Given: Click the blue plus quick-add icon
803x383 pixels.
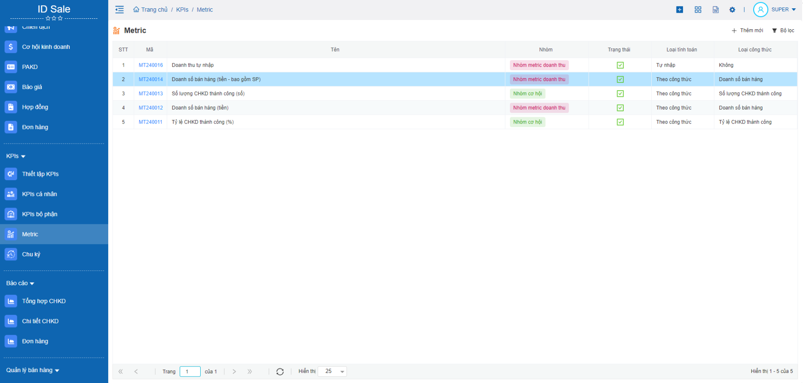Looking at the screenshot, I should coord(680,10).
